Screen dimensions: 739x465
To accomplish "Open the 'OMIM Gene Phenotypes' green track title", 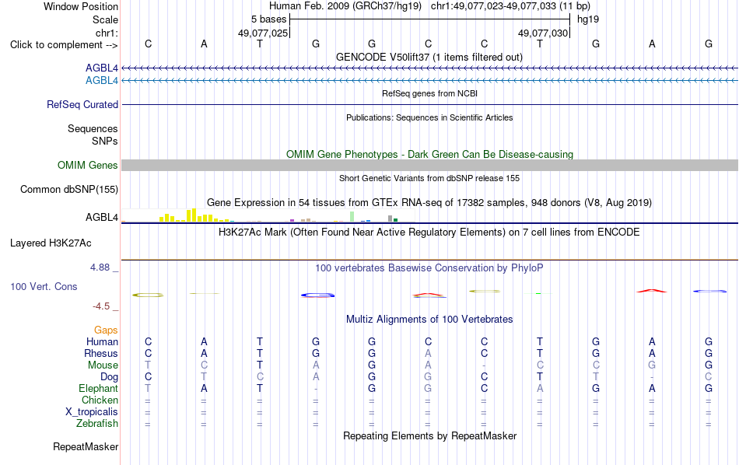I will tap(429, 154).
